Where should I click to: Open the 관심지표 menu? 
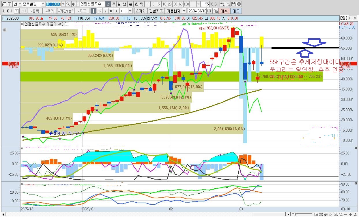pos(156,11)
